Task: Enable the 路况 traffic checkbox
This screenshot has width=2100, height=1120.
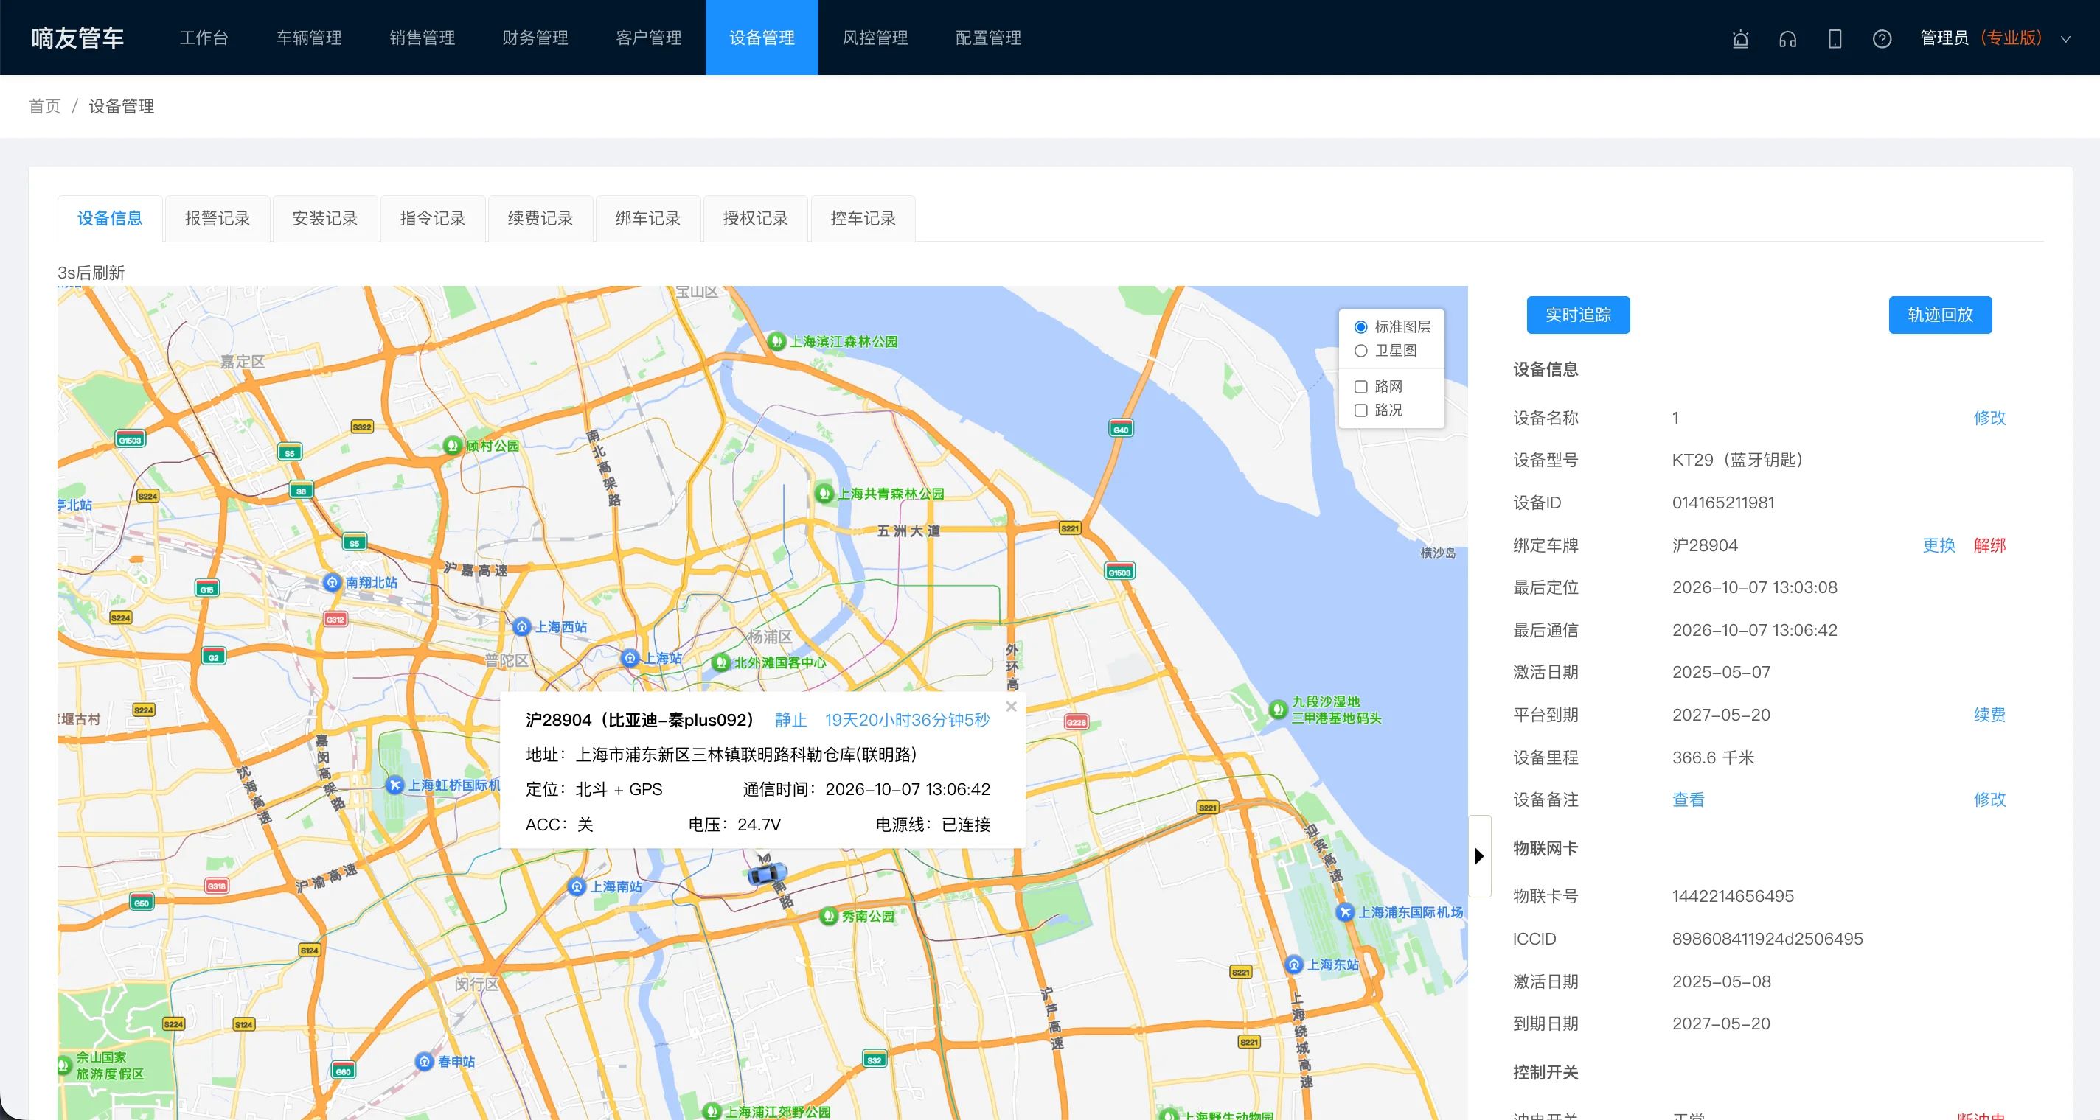Action: click(1360, 410)
